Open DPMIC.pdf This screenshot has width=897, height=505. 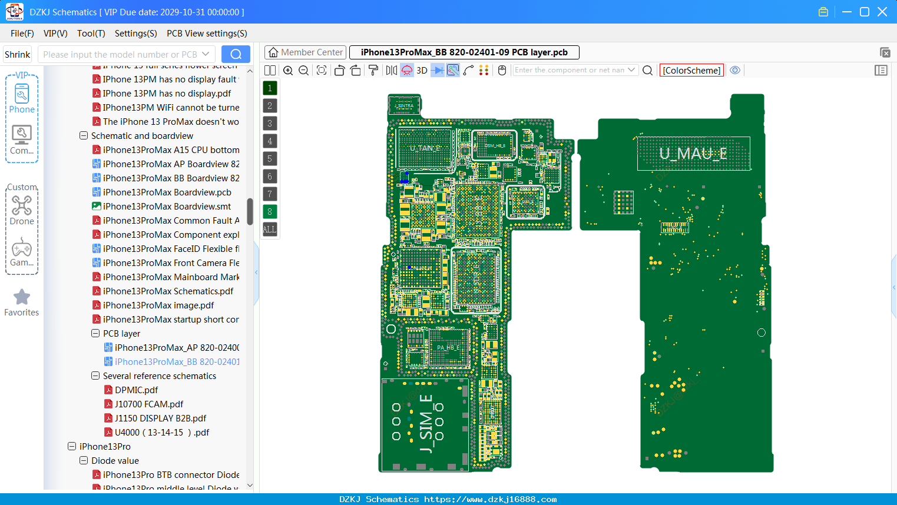tap(136, 390)
